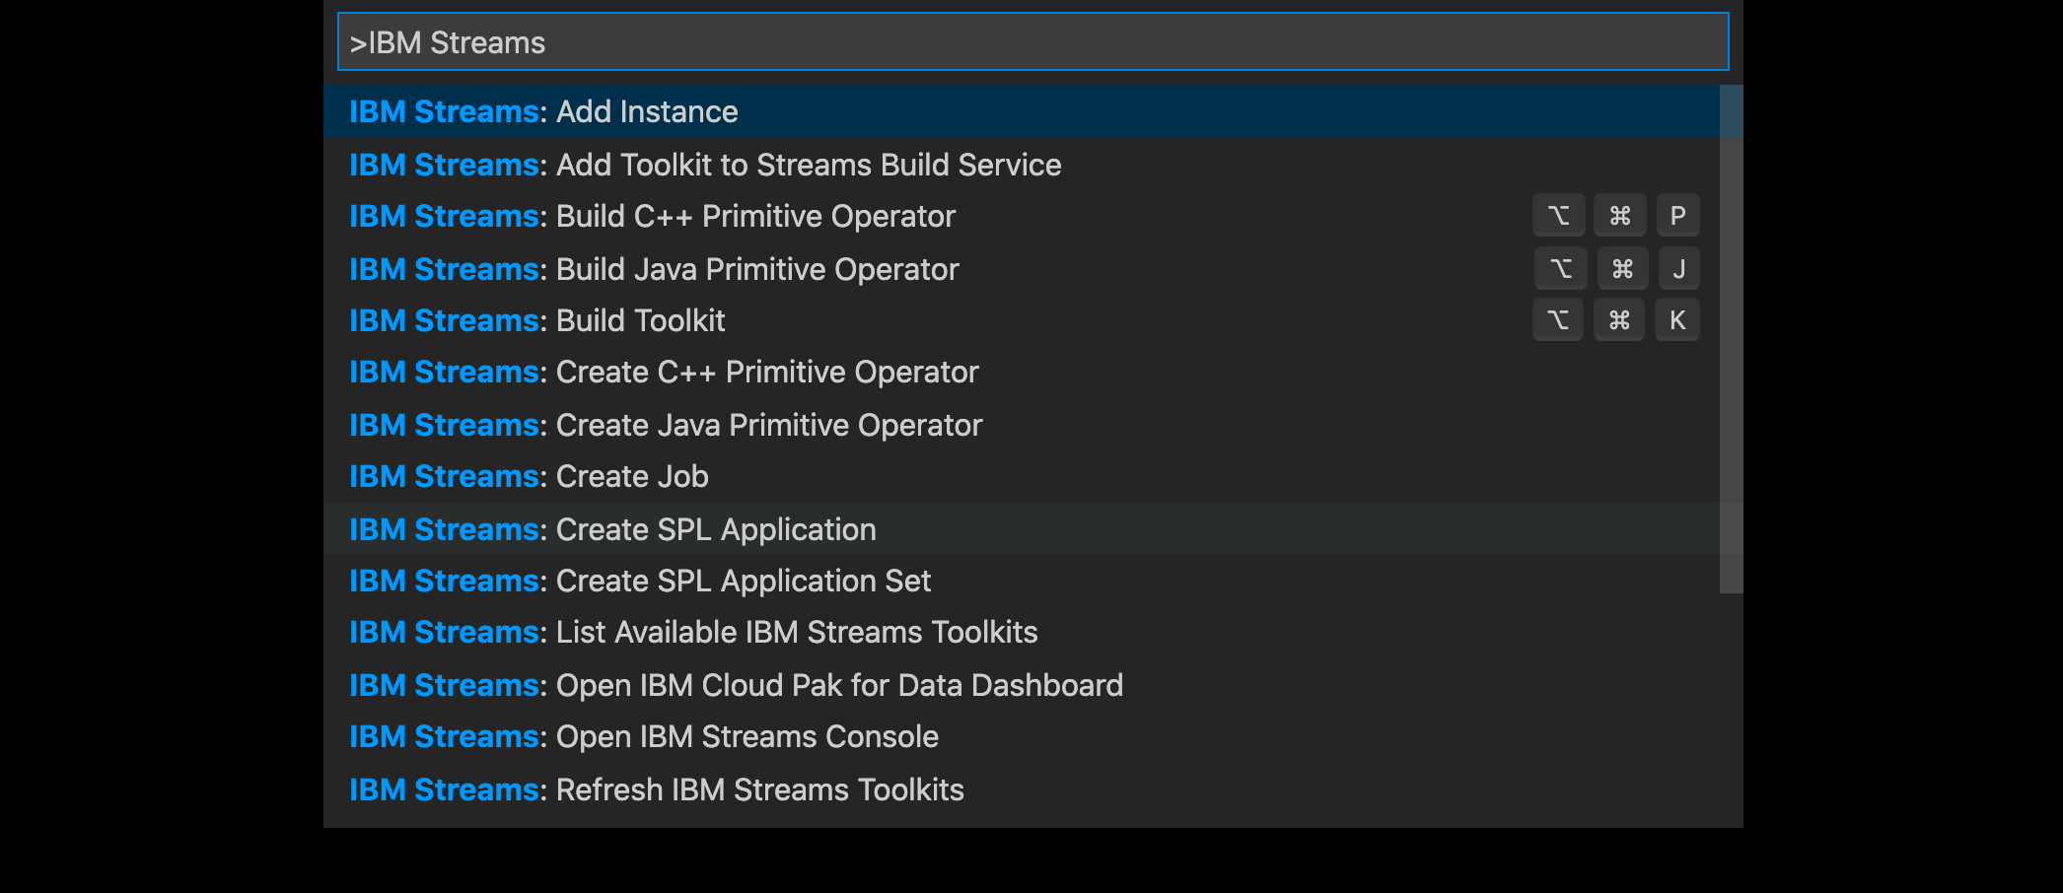2063x893 pixels.
Task: Choose Refresh IBM Streams Toolkits
Action: [1022, 790]
